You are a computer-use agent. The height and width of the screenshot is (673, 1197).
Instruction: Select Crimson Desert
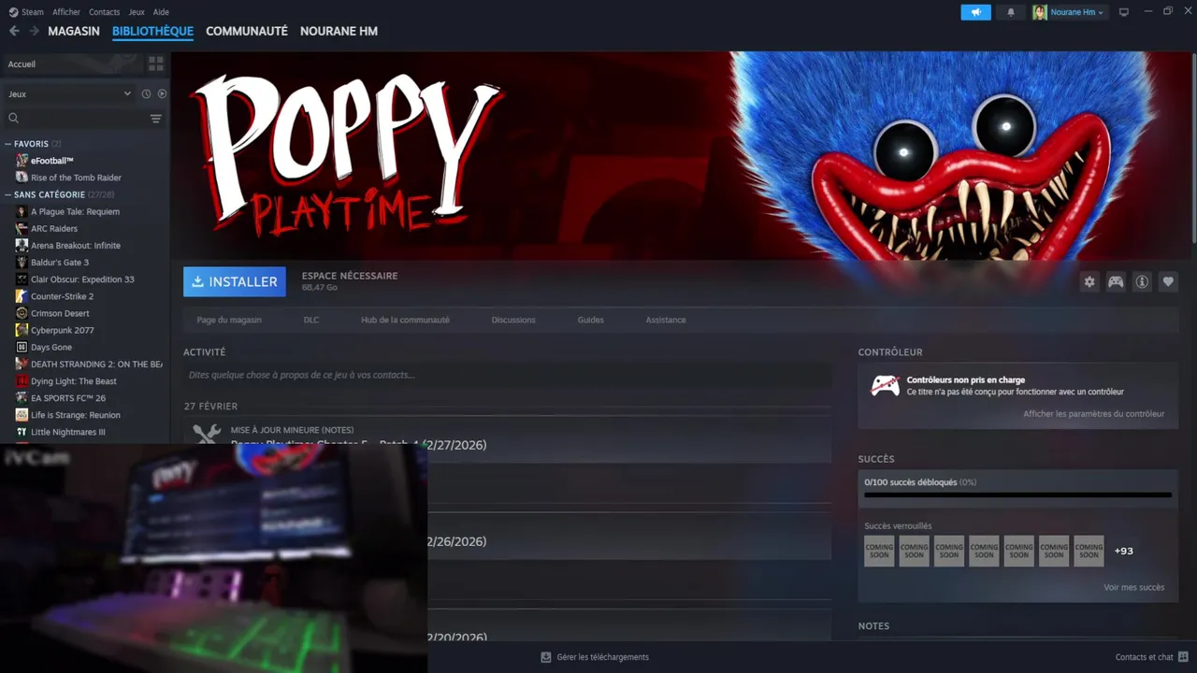(x=60, y=313)
